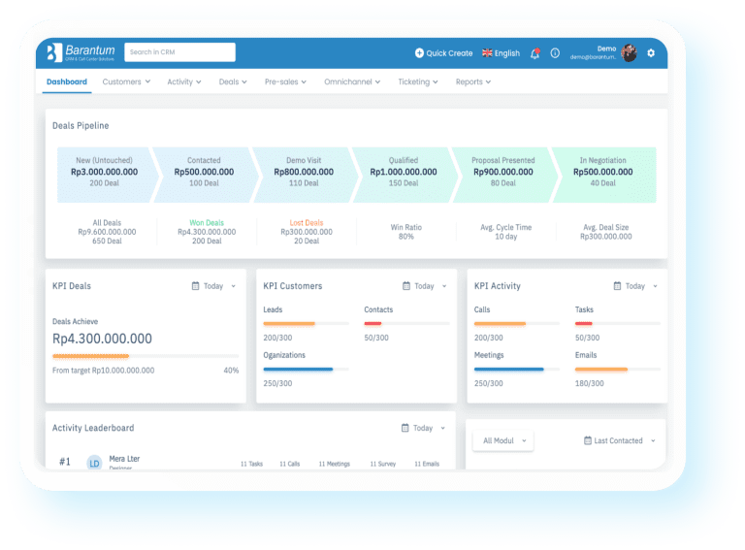This screenshot has width=745, height=550.
Task: Switch language via English label
Action: point(507,53)
